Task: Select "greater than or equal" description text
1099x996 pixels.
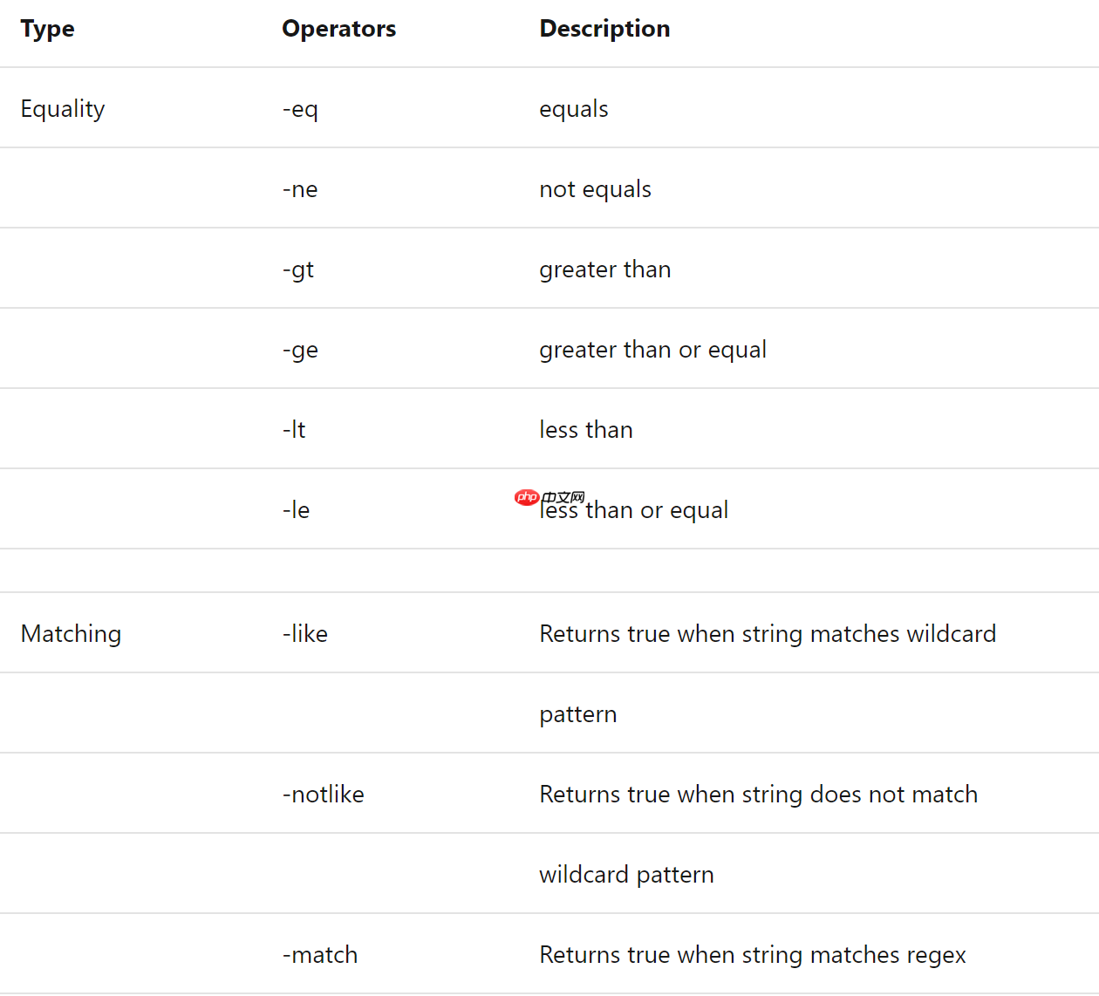Action: pyautogui.click(x=652, y=350)
